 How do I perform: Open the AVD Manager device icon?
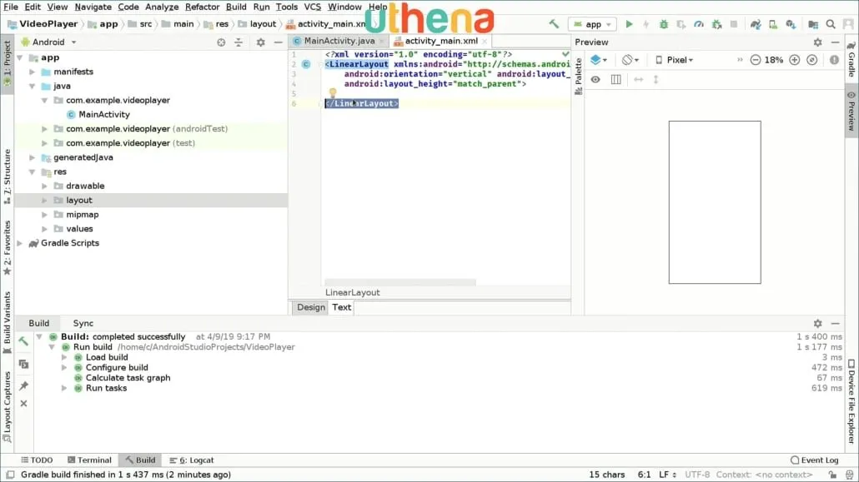point(773,24)
